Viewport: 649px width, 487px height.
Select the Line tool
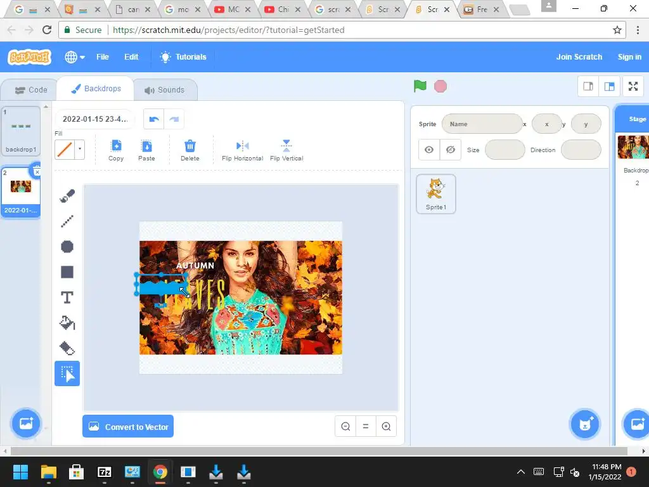pyautogui.click(x=67, y=221)
